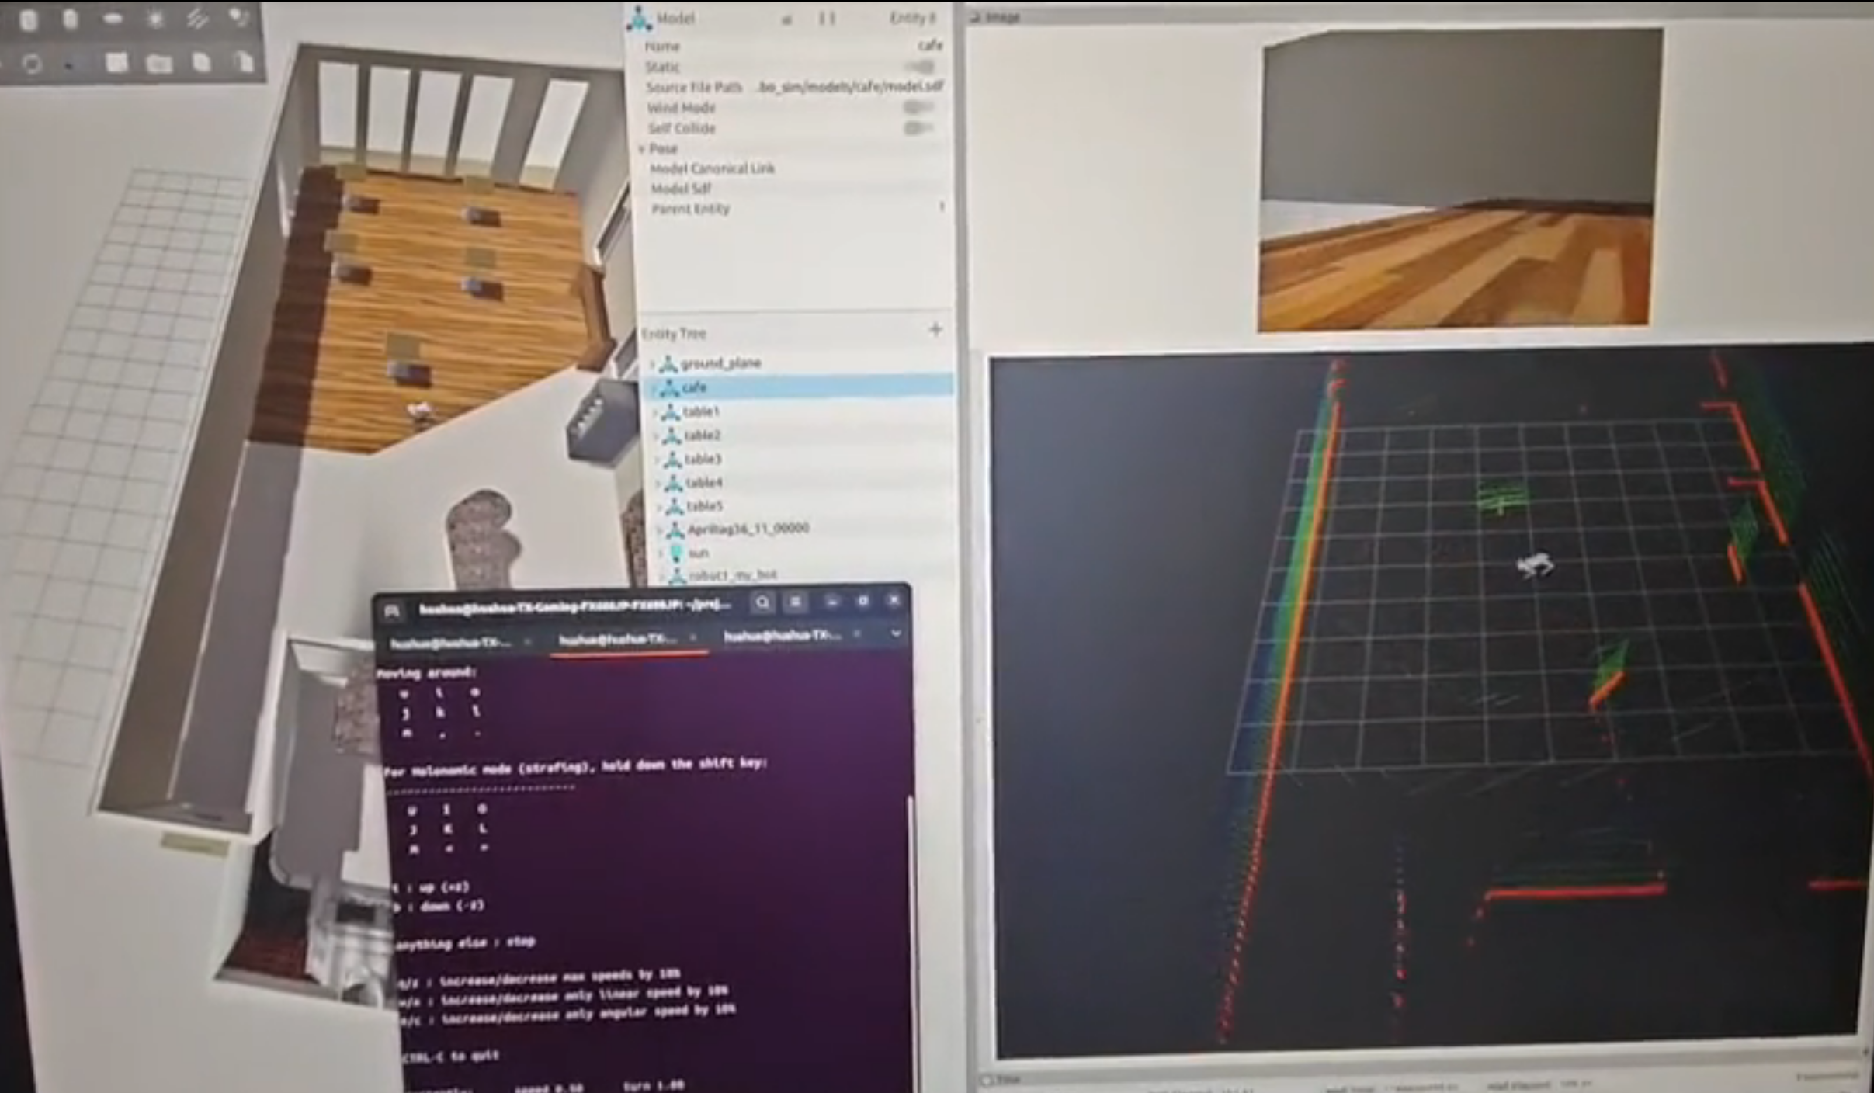Toggle the Static switch for cafe
Screen dimensions: 1874x1093
click(x=919, y=68)
